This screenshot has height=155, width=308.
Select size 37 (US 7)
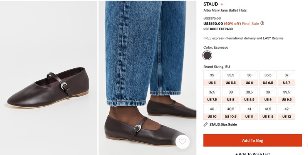[286, 78]
